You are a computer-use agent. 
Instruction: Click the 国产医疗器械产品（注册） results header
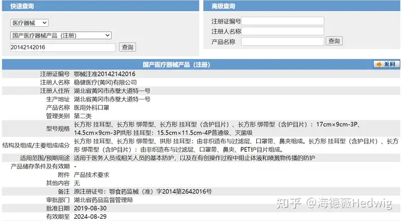176,65
